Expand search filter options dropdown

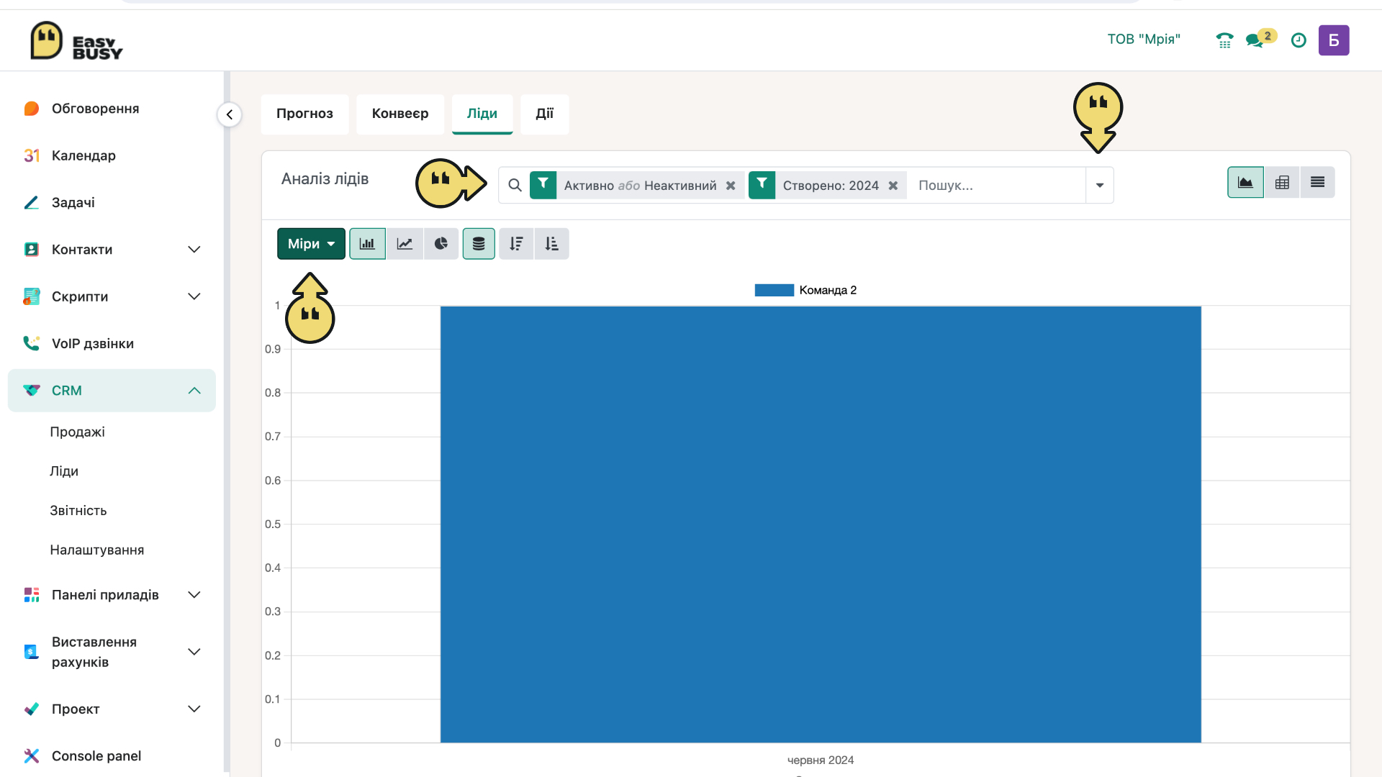(x=1100, y=186)
